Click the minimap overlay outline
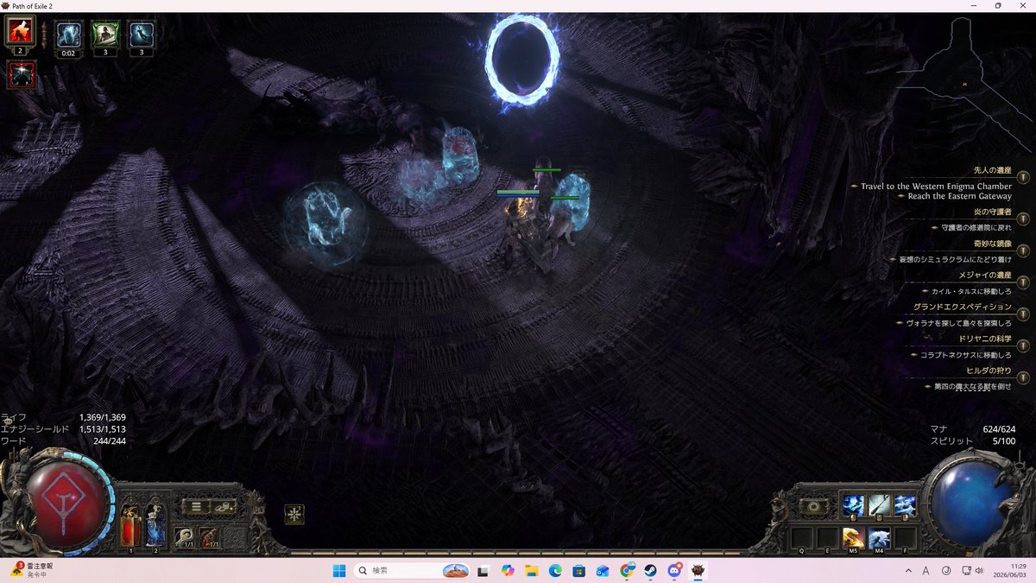The width and height of the screenshot is (1036, 583). (963, 82)
